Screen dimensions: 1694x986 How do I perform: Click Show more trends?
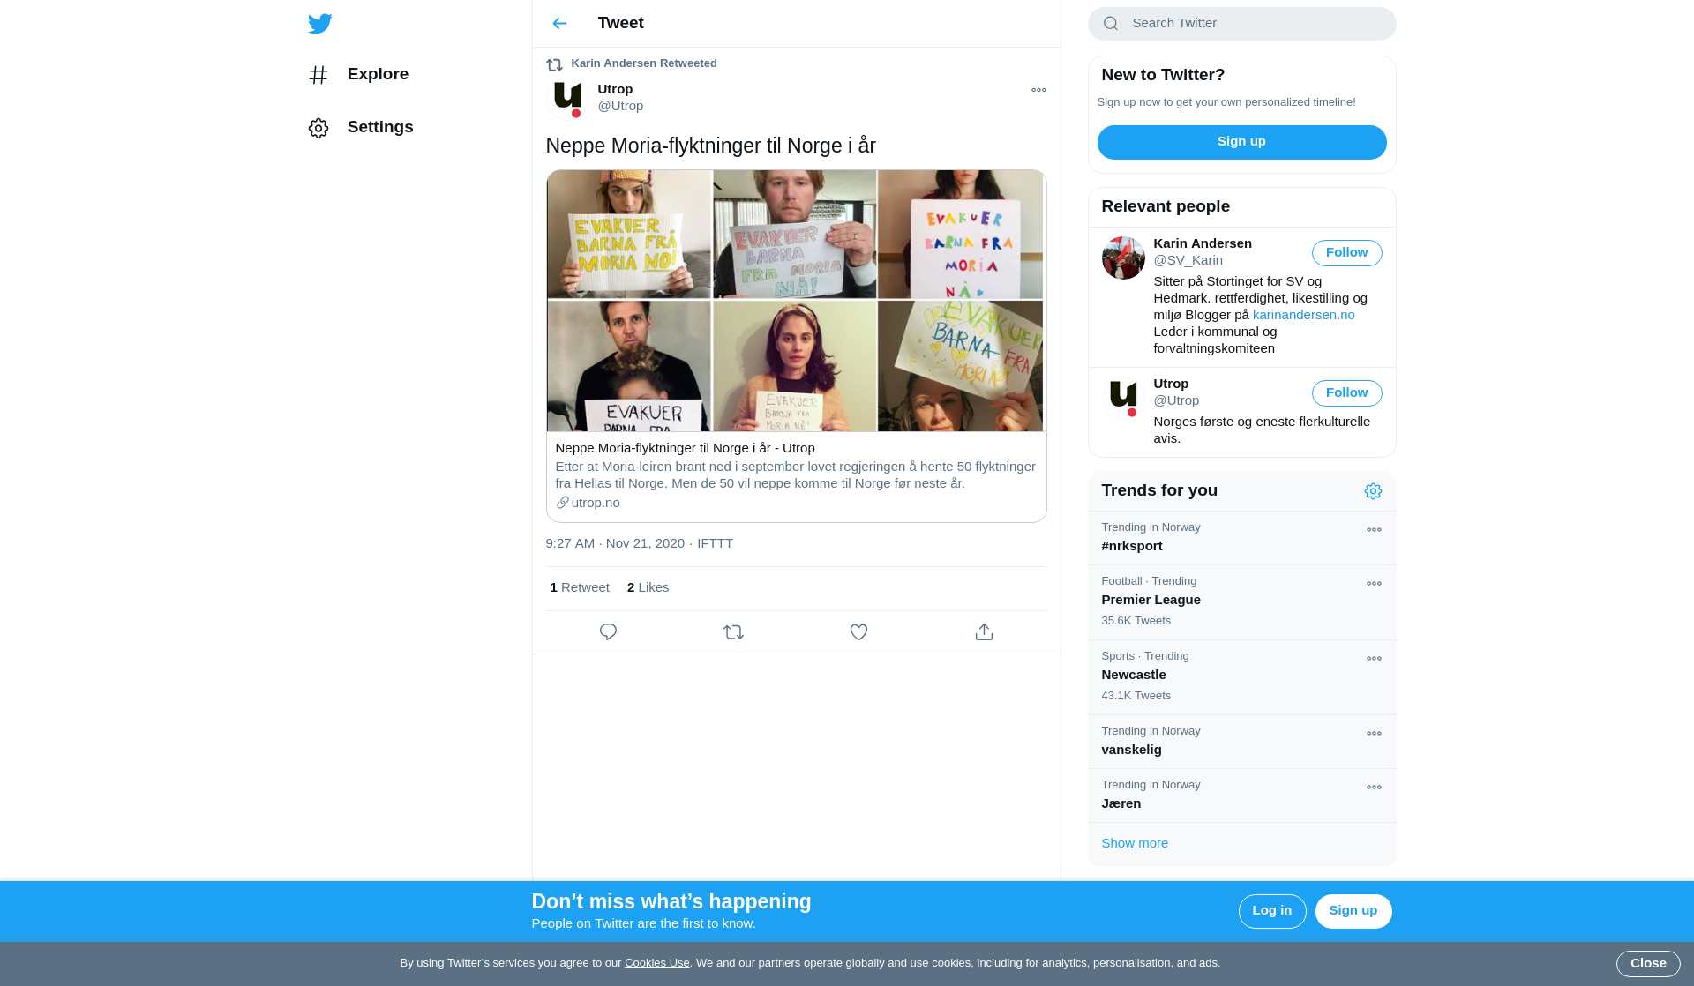point(1135,843)
